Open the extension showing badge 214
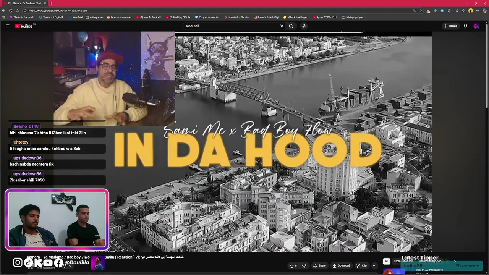Image resolution: width=489 pixels, height=275 pixels. pyautogui.click(x=429, y=11)
